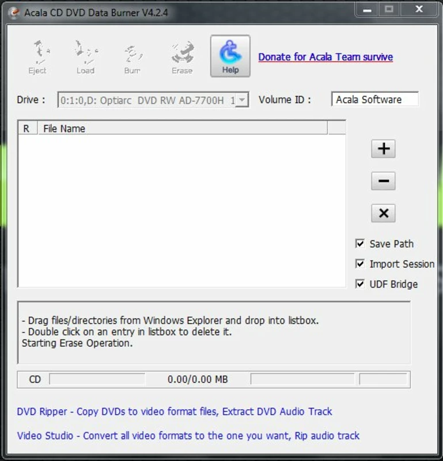Click the Double click on an entry hint
443x461 pixels.
click(127, 332)
